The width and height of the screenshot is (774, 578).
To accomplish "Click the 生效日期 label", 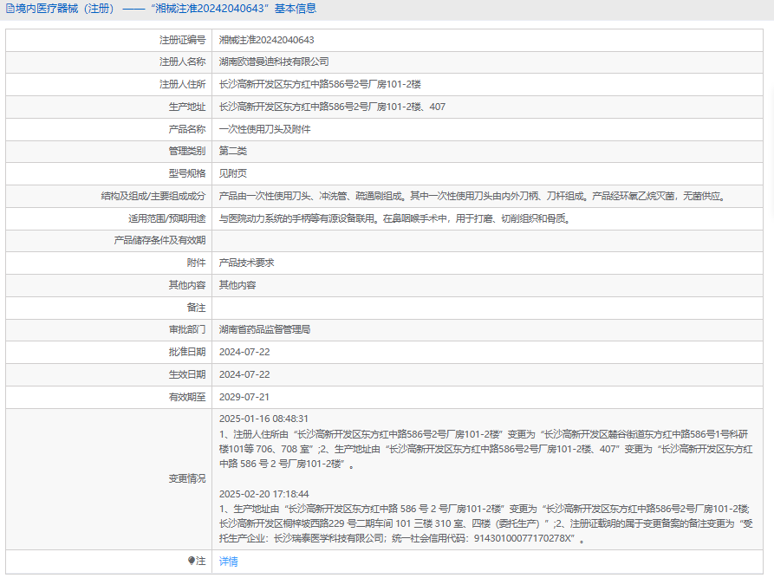I will pos(187,374).
